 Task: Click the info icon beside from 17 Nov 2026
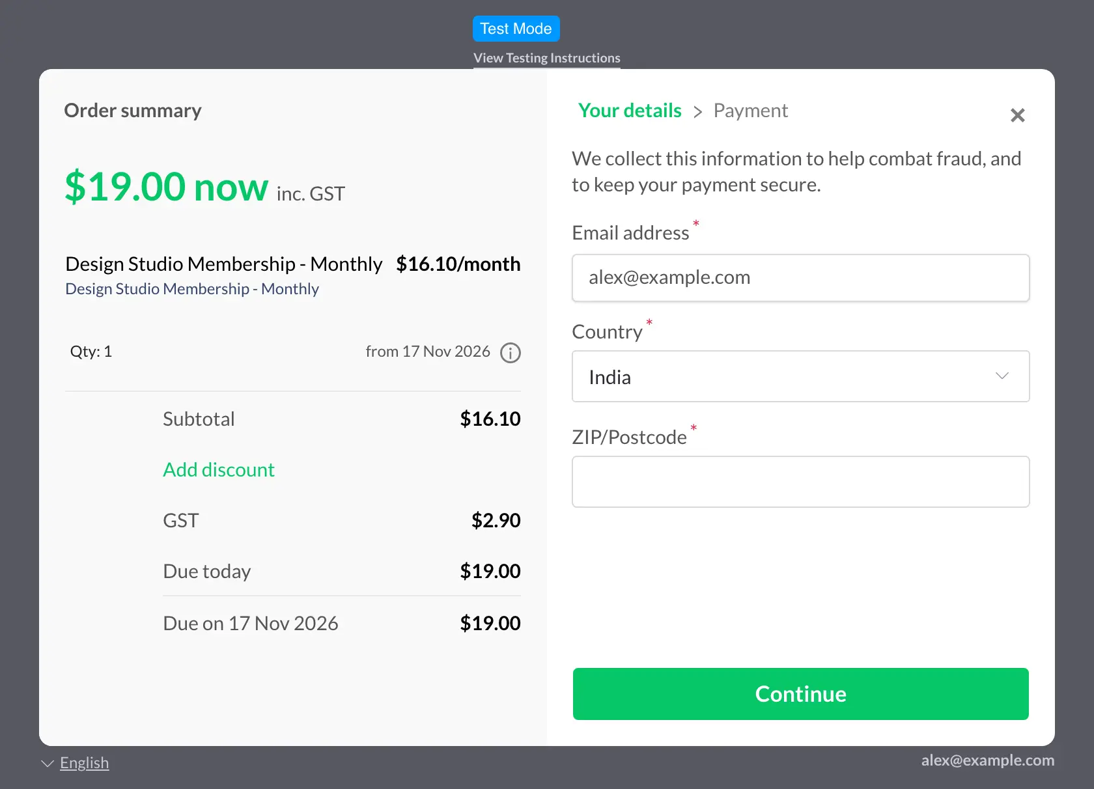pos(510,353)
